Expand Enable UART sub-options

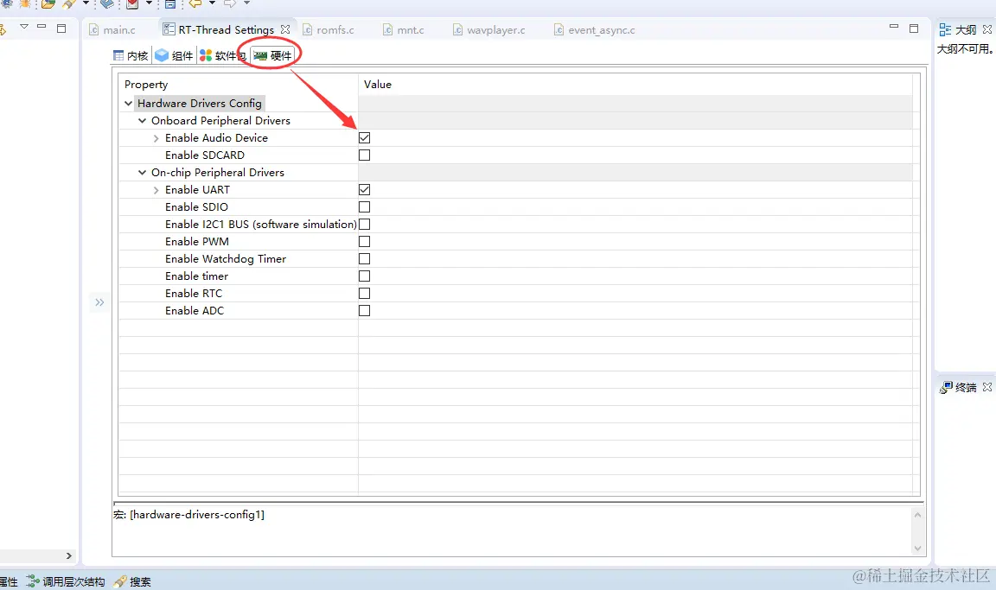point(156,190)
